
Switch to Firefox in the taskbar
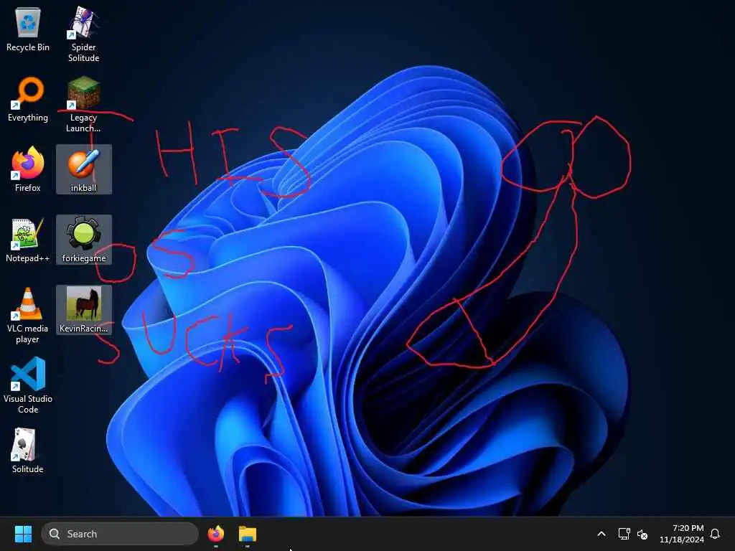pos(215,534)
